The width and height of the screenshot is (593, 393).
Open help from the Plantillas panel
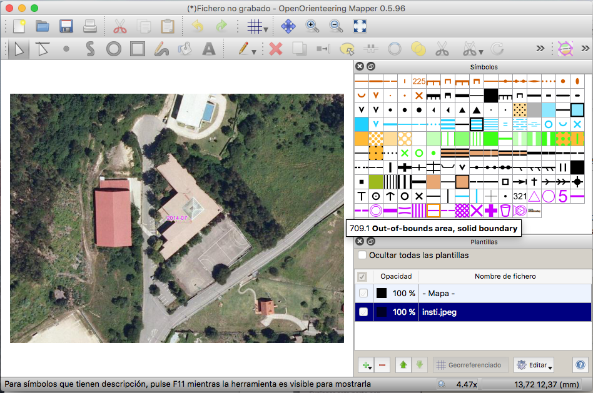580,365
